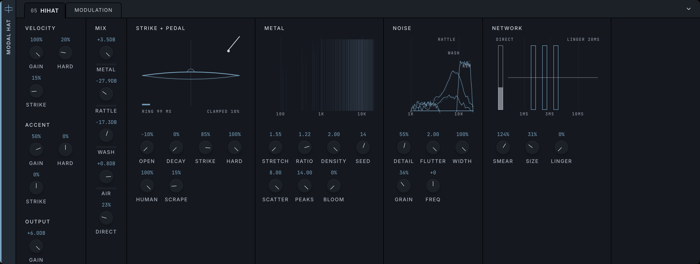The height and width of the screenshot is (264, 700).
Task: Switch to the 05 HIHAT tab
Action: 45,11
